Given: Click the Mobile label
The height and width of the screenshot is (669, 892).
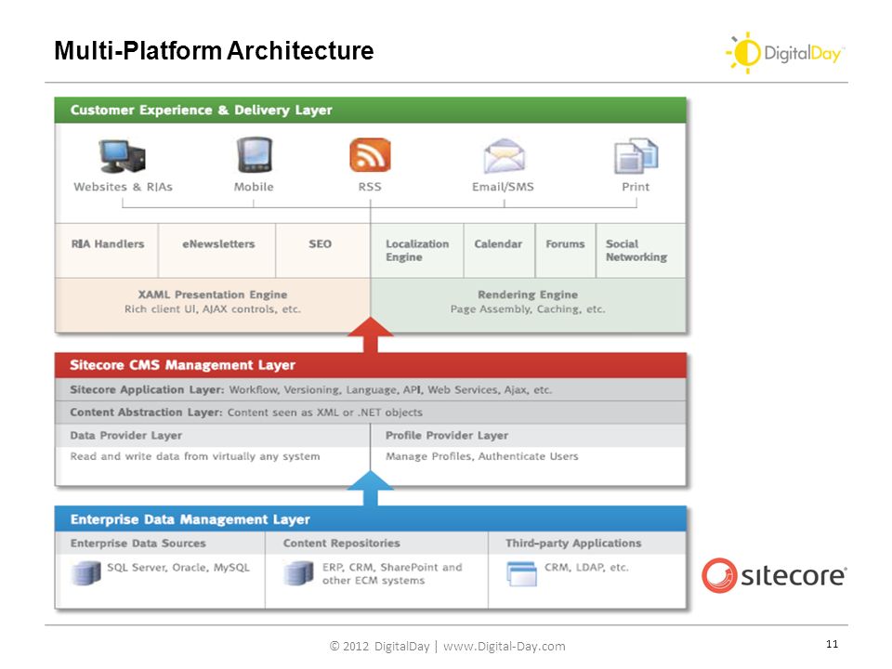Looking at the screenshot, I should tap(254, 187).
